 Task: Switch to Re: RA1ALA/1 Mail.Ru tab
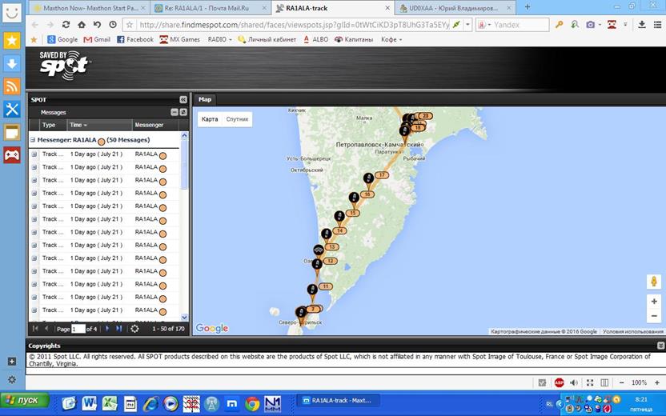(206, 7)
